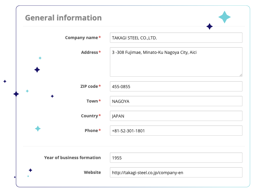Image resolution: width=256 pixels, height=191 pixels.
Task: Focus the Address text area
Action: click(176, 62)
